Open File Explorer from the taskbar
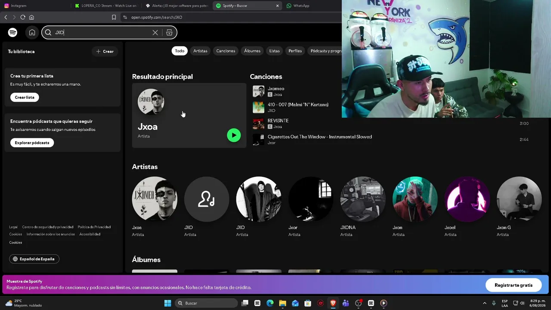 coord(282,303)
